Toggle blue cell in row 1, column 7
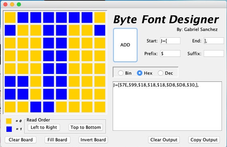The height and width of the screenshot is (147, 227). (87, 17)
